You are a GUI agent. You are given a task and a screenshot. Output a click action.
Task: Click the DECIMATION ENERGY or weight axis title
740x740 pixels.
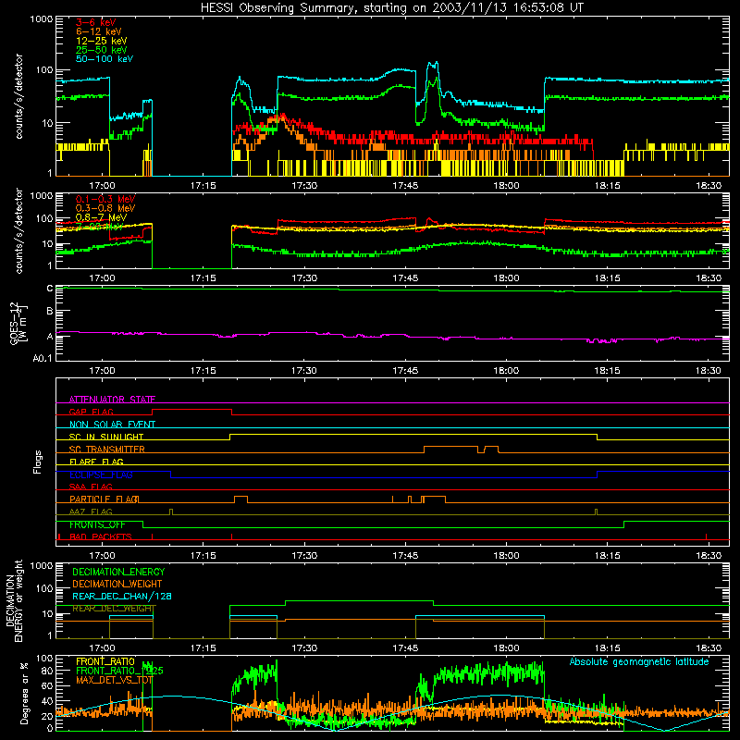[14, 600]
